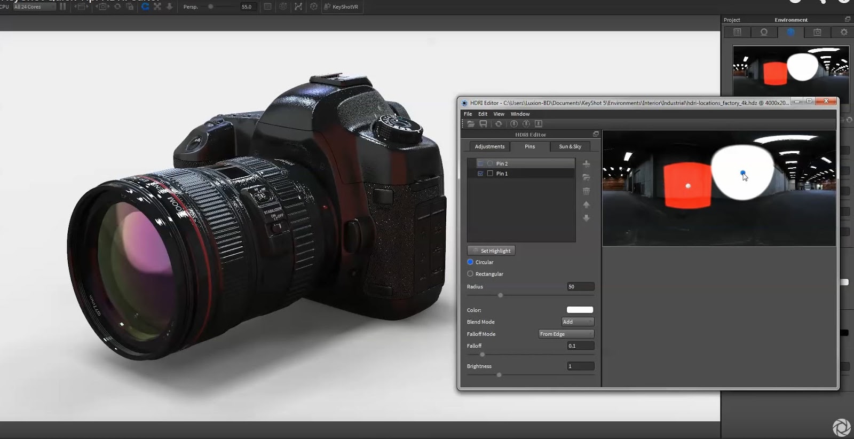Open the Window menu in HDRI Editor

(x=520, y=114)
